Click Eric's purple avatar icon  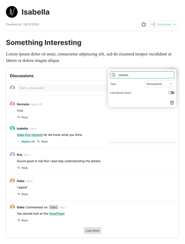coord(12,154)
